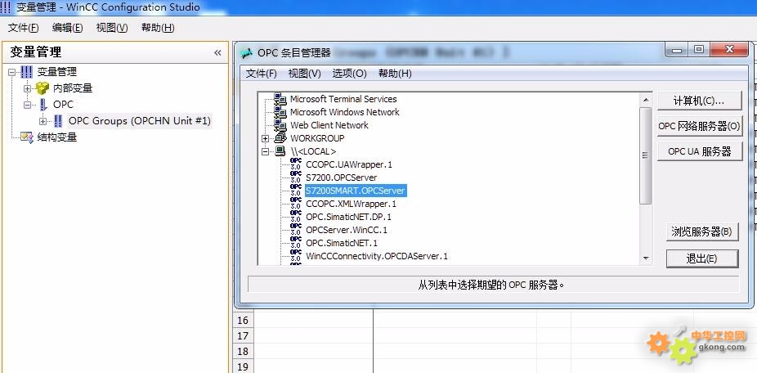Open 选项(O) menu in OPC 条目管理器 dialog
The image size is (757, 373).
(350, 74)
